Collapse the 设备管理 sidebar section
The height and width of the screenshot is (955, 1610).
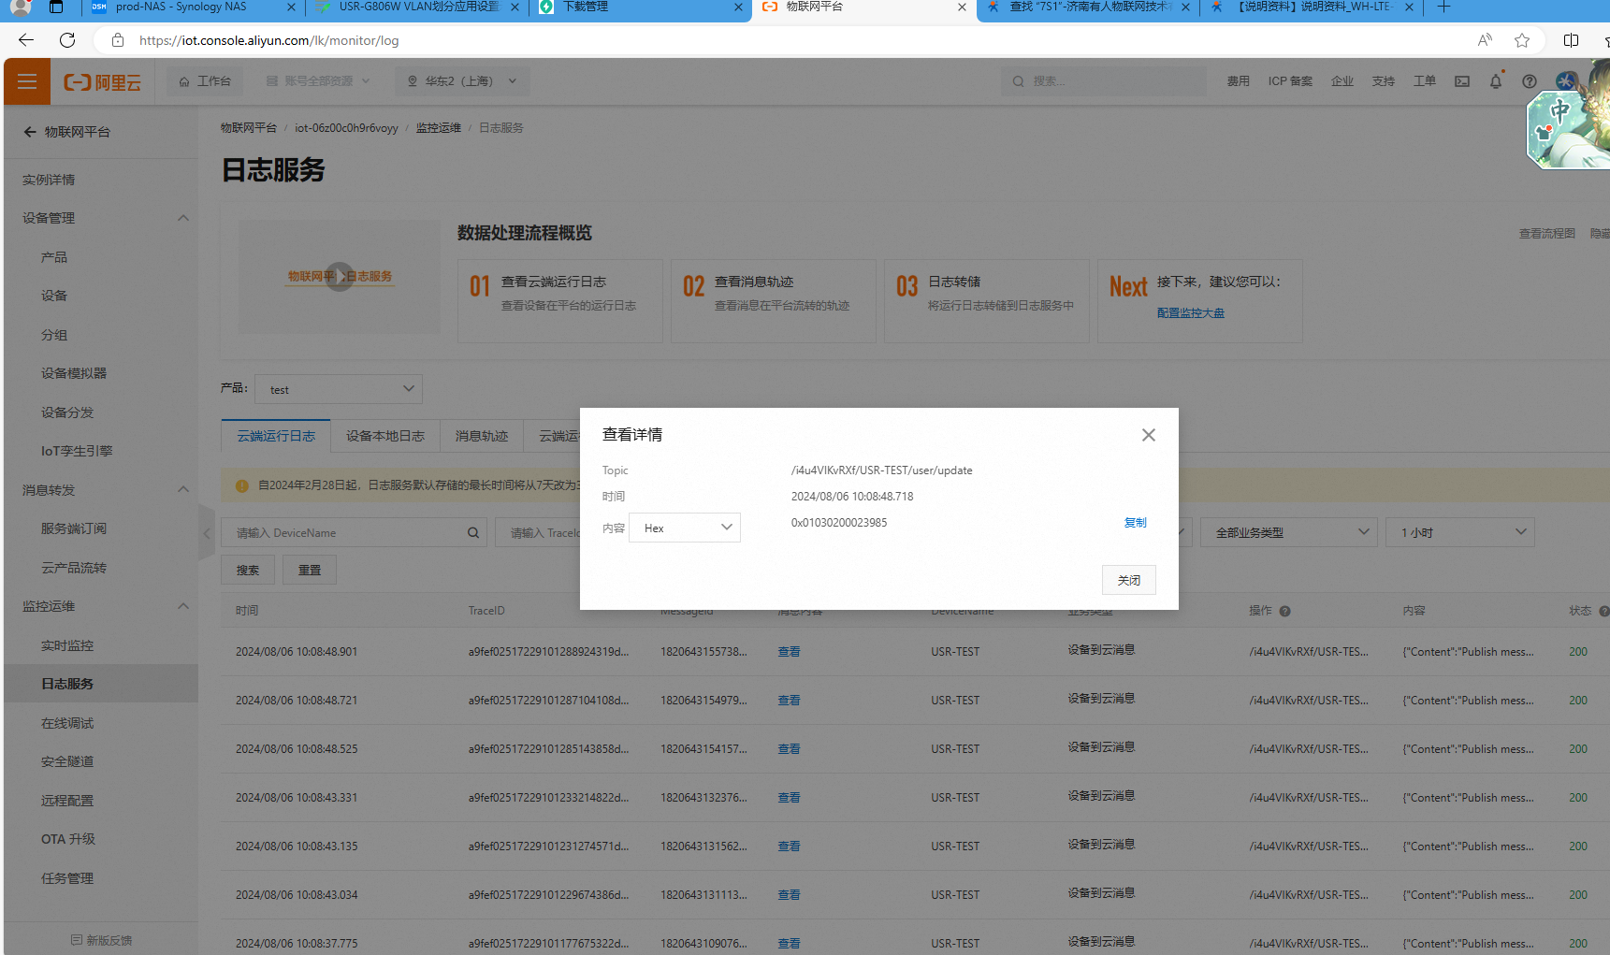click(x=183, y=218)
